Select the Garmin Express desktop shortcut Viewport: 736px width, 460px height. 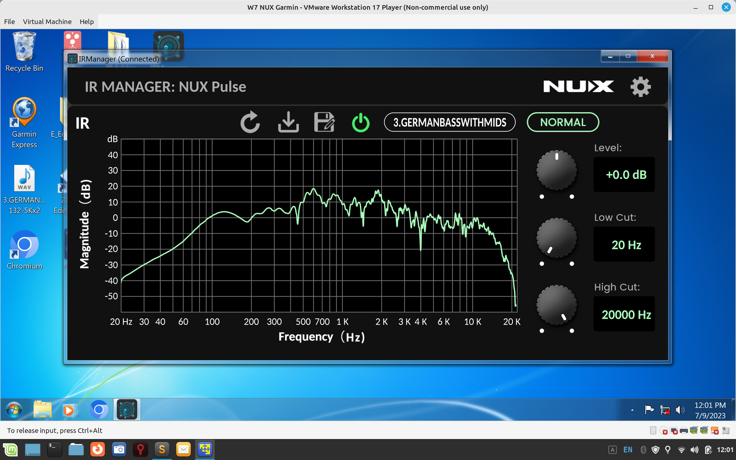(x=24, y=123)
